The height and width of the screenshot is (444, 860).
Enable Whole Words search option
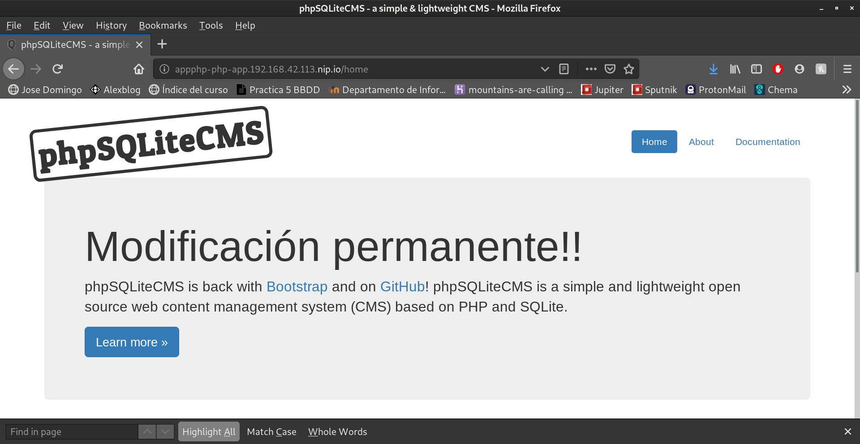(337, 431)
